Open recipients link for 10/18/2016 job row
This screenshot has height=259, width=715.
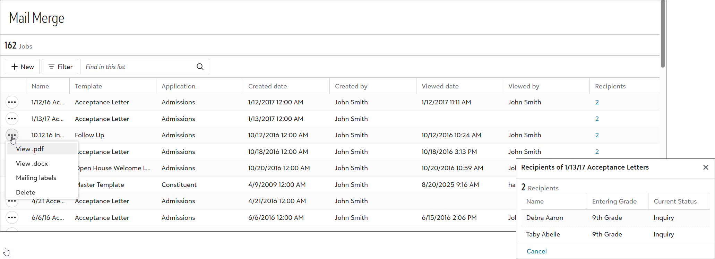(597, 152)
